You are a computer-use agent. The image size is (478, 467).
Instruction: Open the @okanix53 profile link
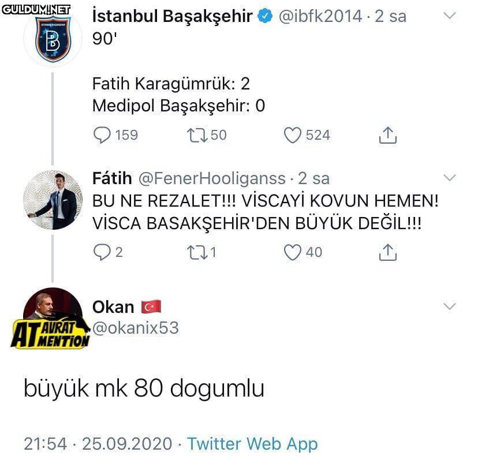point(136,328)
